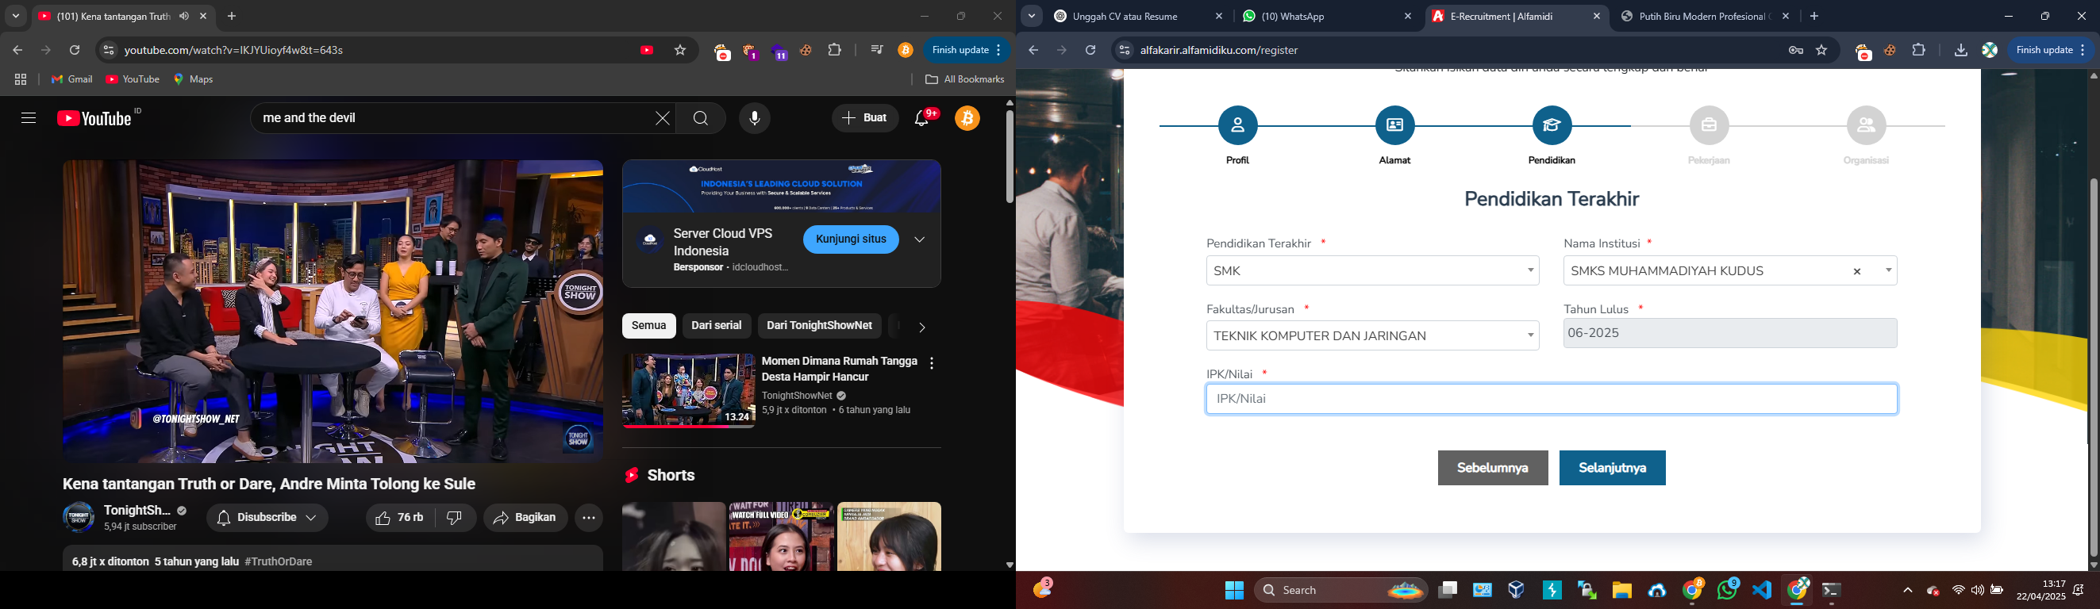Viewport: 2100px width, 609px height.
Task: Open the Nama Institusi dropdown arrow
Action: click(x=1888, y=271)
